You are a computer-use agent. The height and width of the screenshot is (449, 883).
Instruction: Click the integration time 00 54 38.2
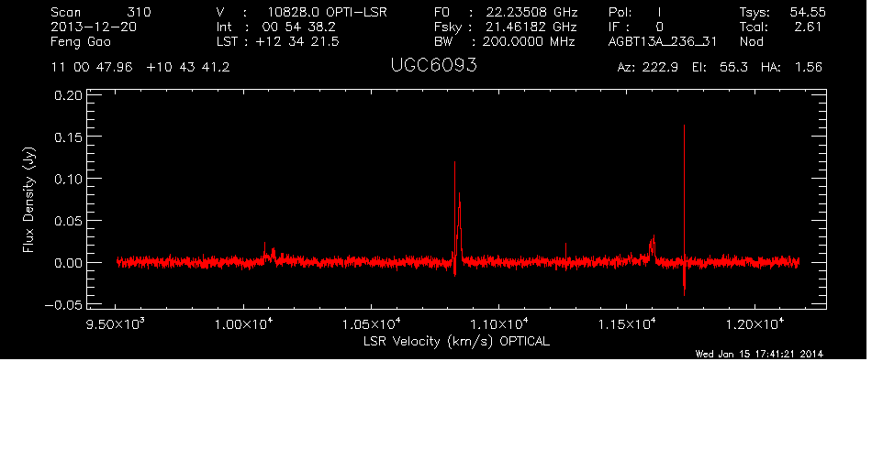[298, 27]
